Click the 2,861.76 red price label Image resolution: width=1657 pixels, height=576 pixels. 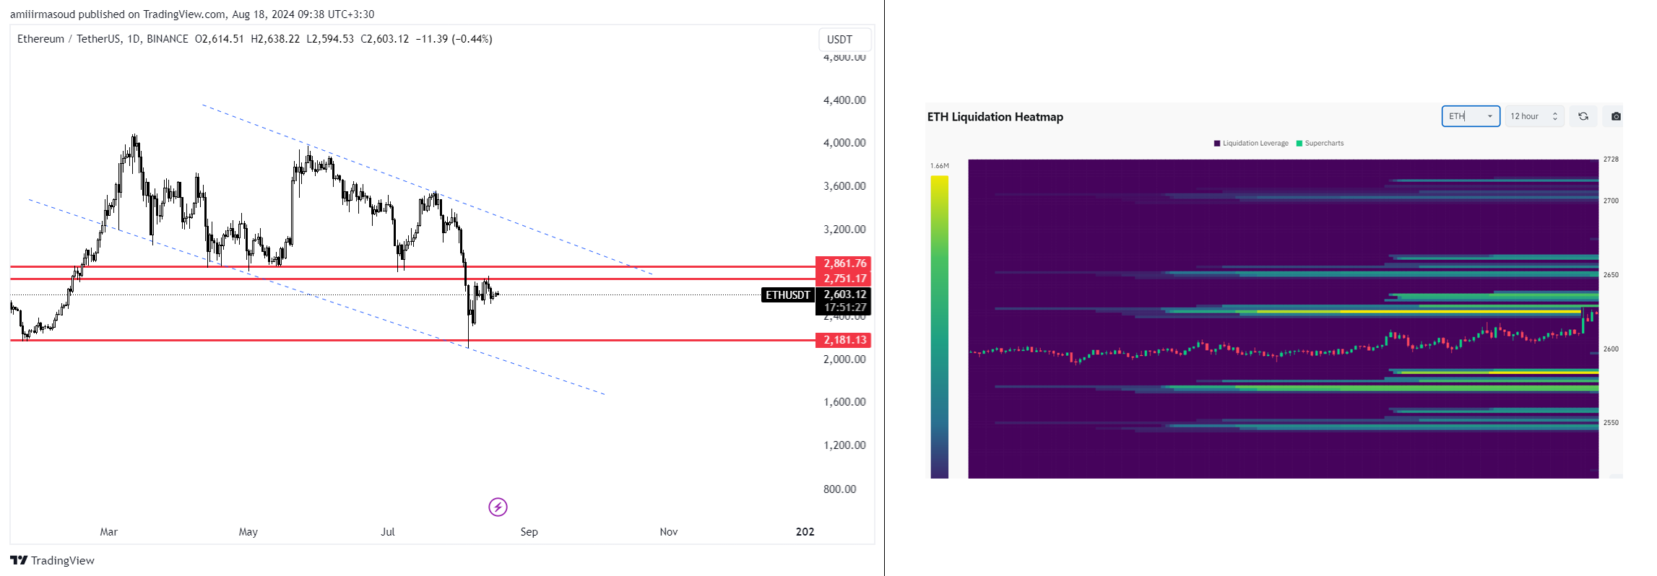coord(843,263)
